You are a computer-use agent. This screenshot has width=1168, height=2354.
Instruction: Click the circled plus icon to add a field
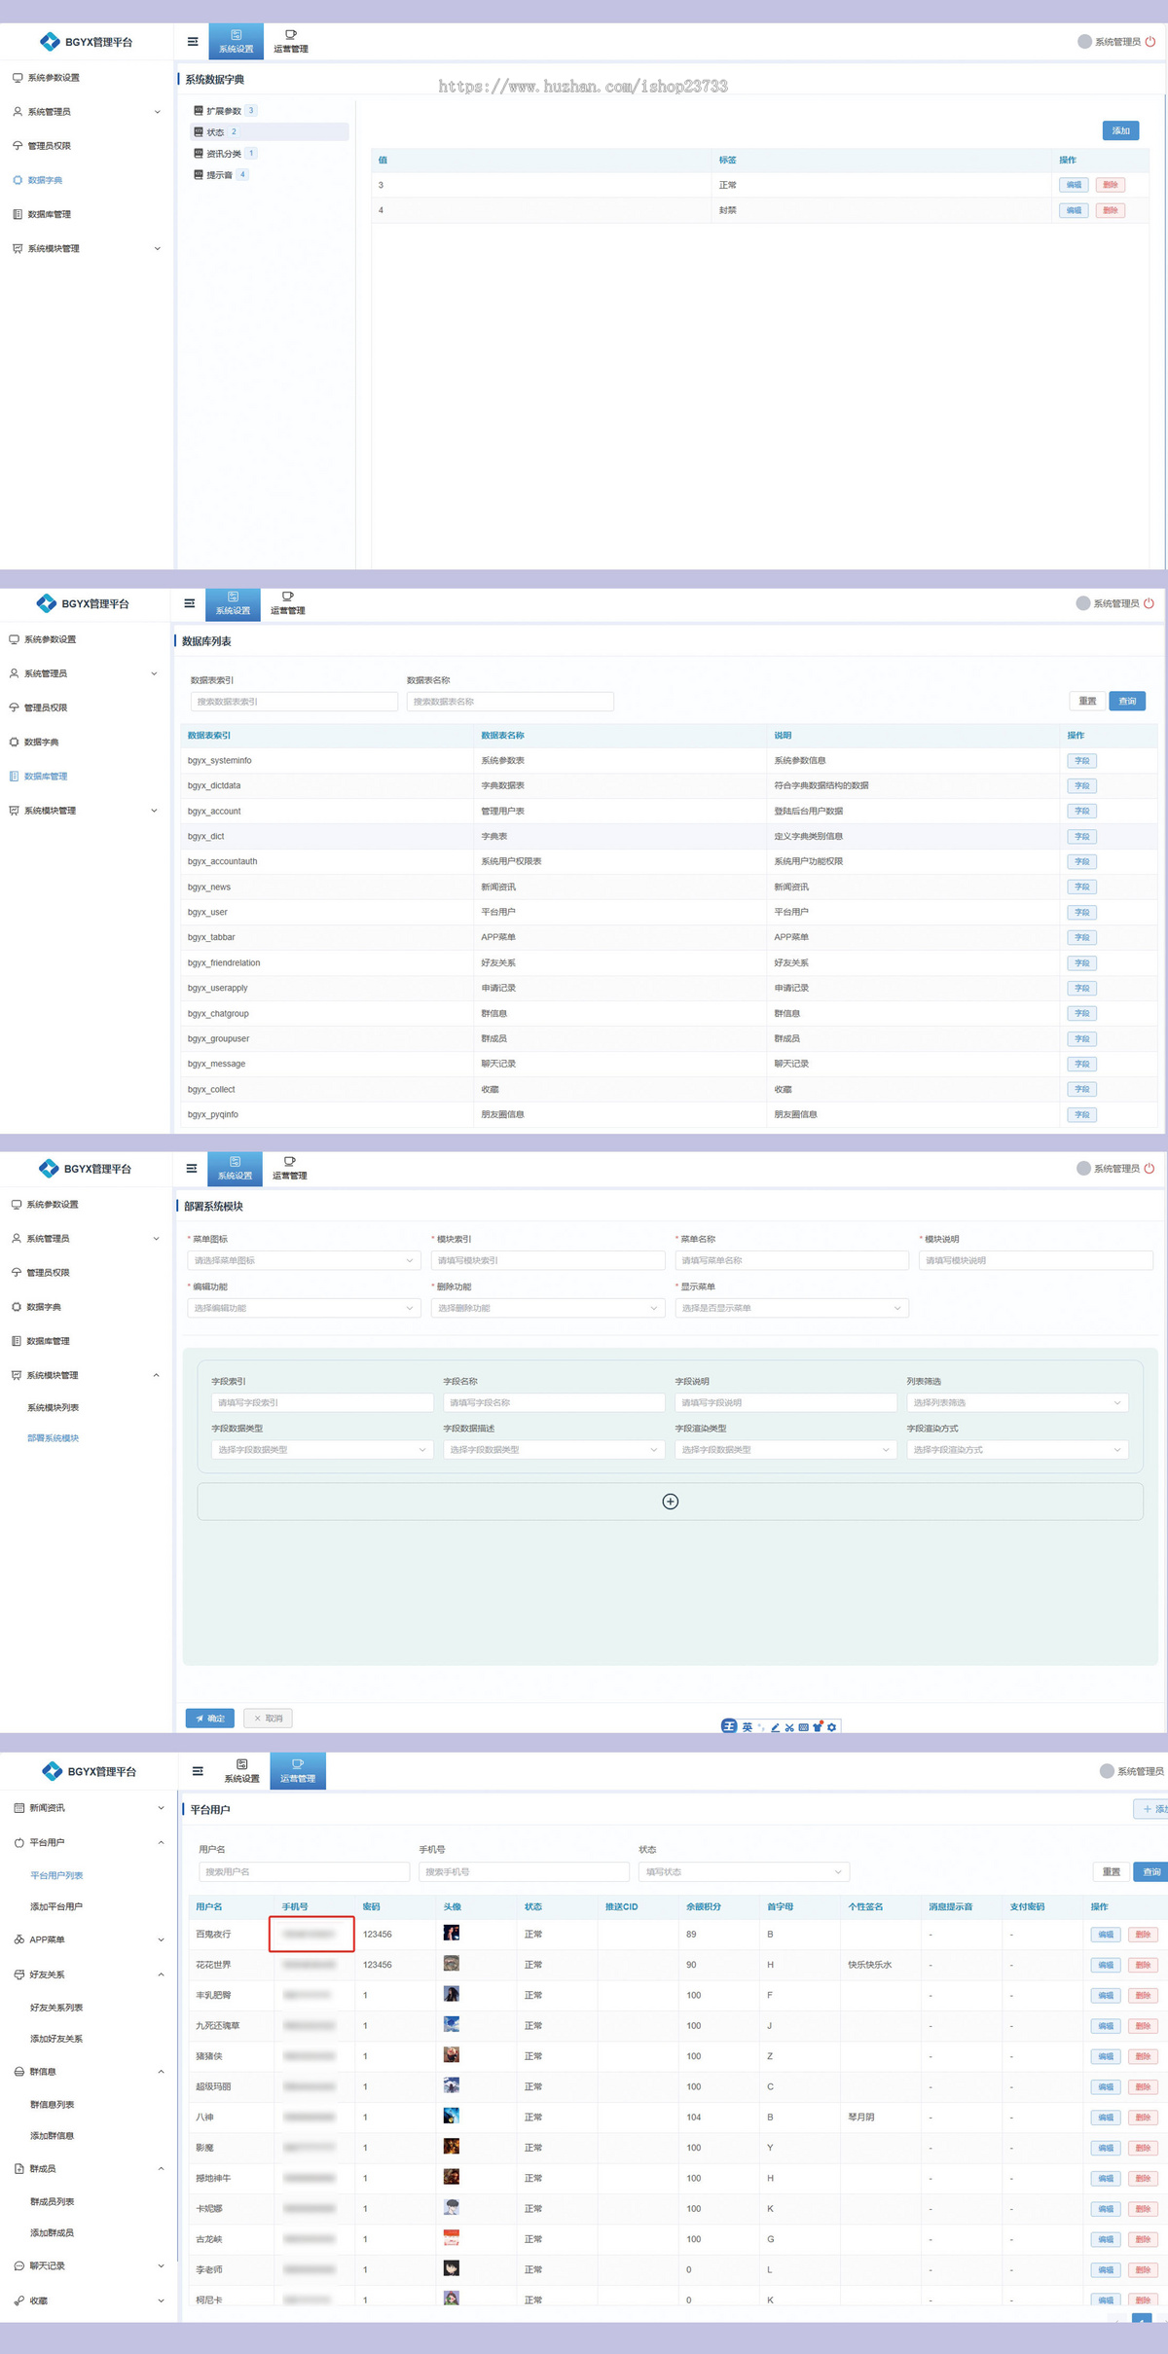[671, 1502]
